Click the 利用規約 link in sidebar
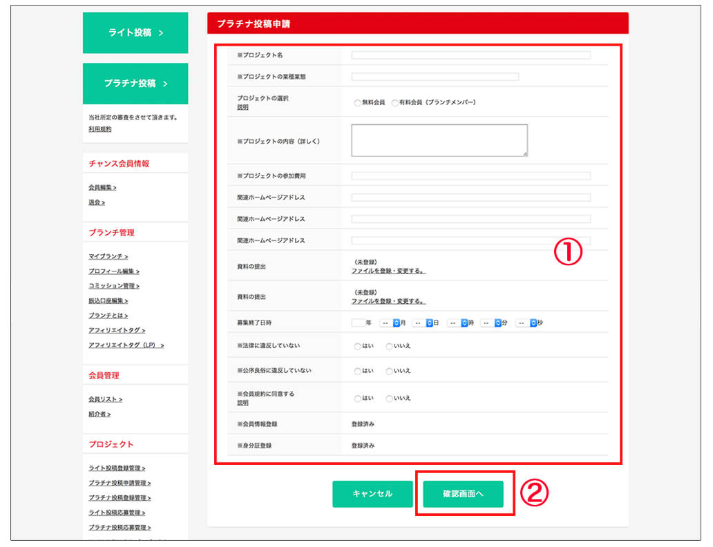 click(99, 129)
